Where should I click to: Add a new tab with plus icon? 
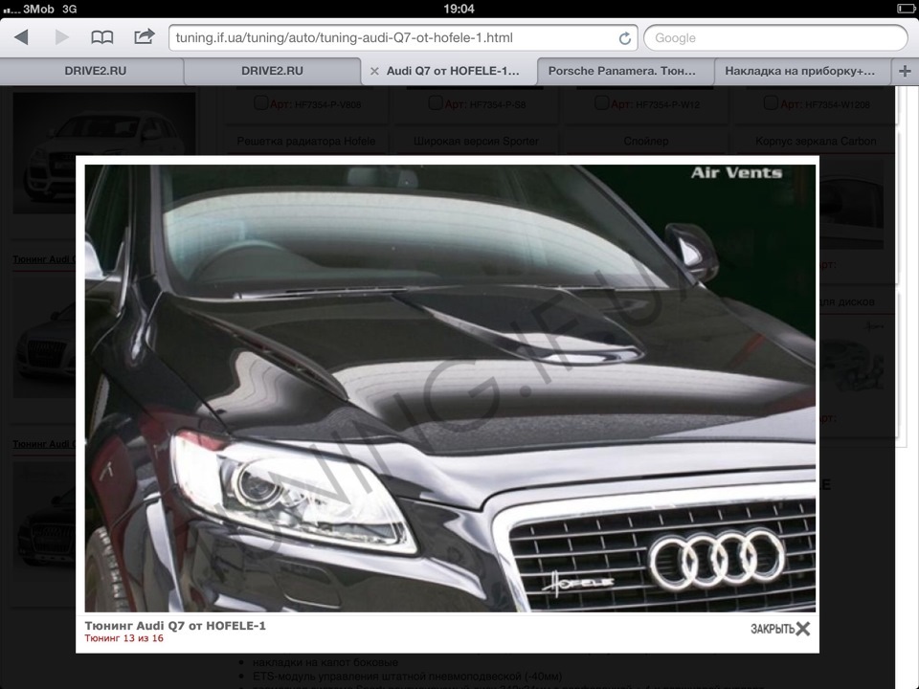tap(905, 71)
